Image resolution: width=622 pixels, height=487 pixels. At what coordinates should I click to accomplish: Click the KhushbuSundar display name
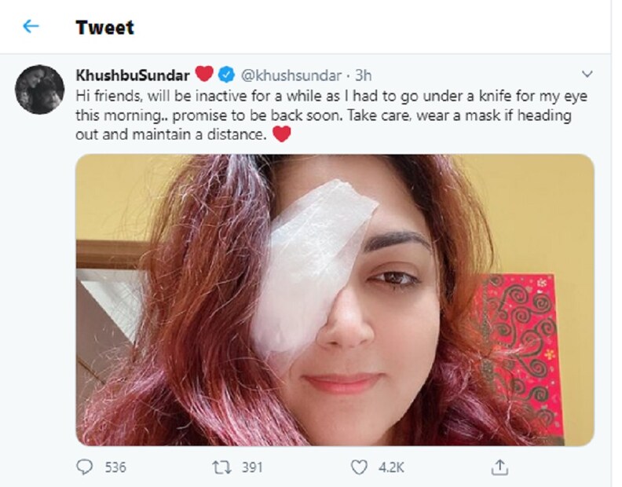131,76
